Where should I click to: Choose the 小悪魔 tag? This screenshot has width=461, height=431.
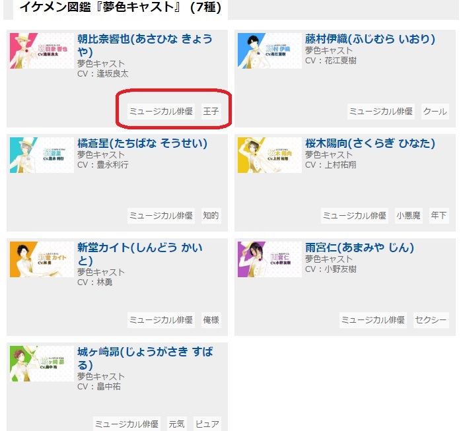[409, 216]
